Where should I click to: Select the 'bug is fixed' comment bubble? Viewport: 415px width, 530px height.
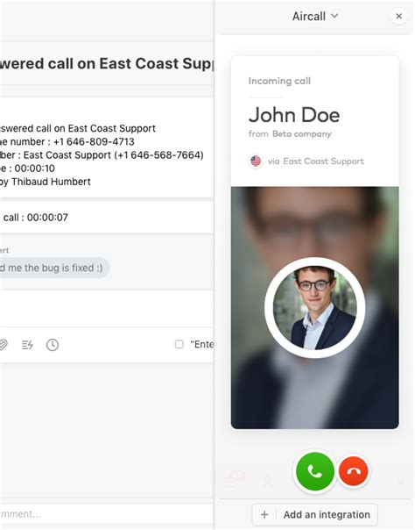coord(54,268)
